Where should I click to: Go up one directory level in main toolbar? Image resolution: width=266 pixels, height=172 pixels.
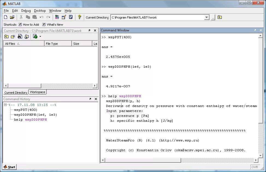click(220, 17)
